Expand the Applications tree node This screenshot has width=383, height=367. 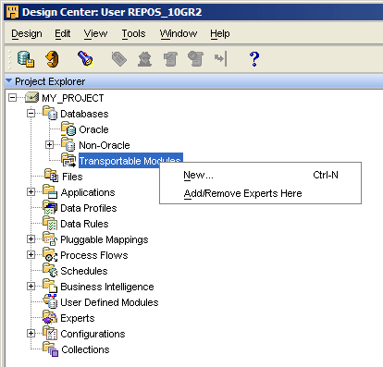(x=31, y=192)
